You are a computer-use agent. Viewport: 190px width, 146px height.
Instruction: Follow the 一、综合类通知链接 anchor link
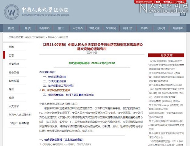pyautogui.click(x=55, y=77)
